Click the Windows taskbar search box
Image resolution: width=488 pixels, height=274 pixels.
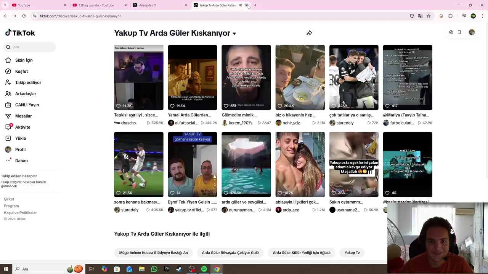pos(49,269)
